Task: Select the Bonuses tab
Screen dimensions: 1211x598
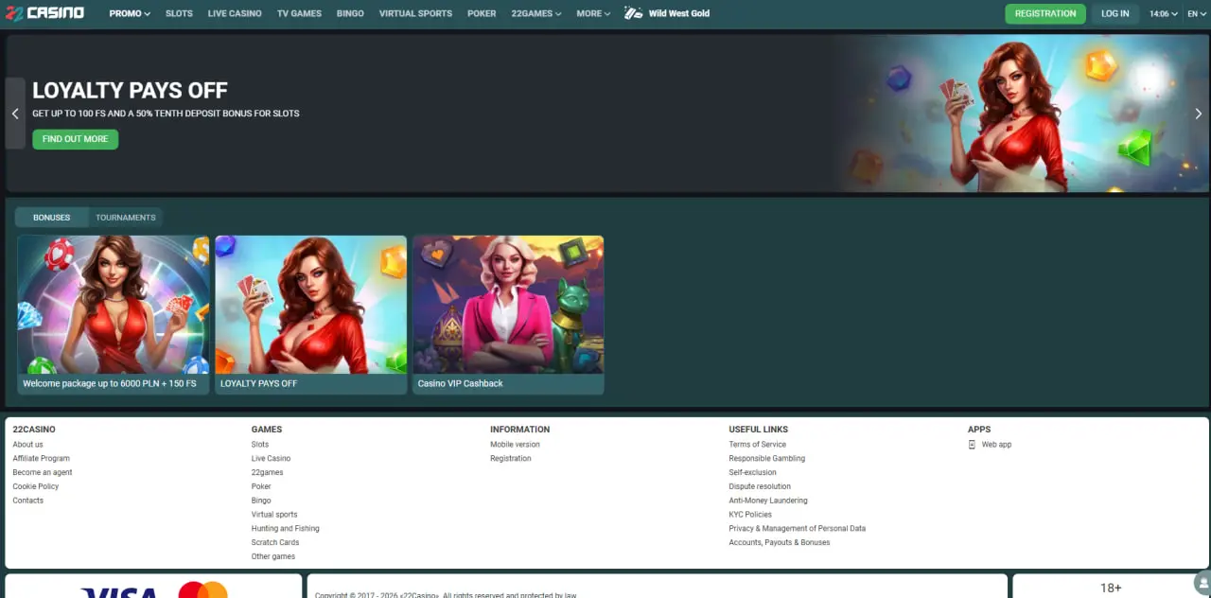Action: (x=52, y=218)
